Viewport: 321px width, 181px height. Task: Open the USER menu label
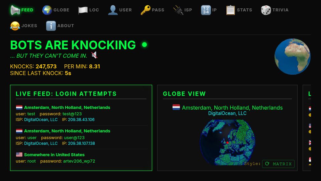(125, 10)
